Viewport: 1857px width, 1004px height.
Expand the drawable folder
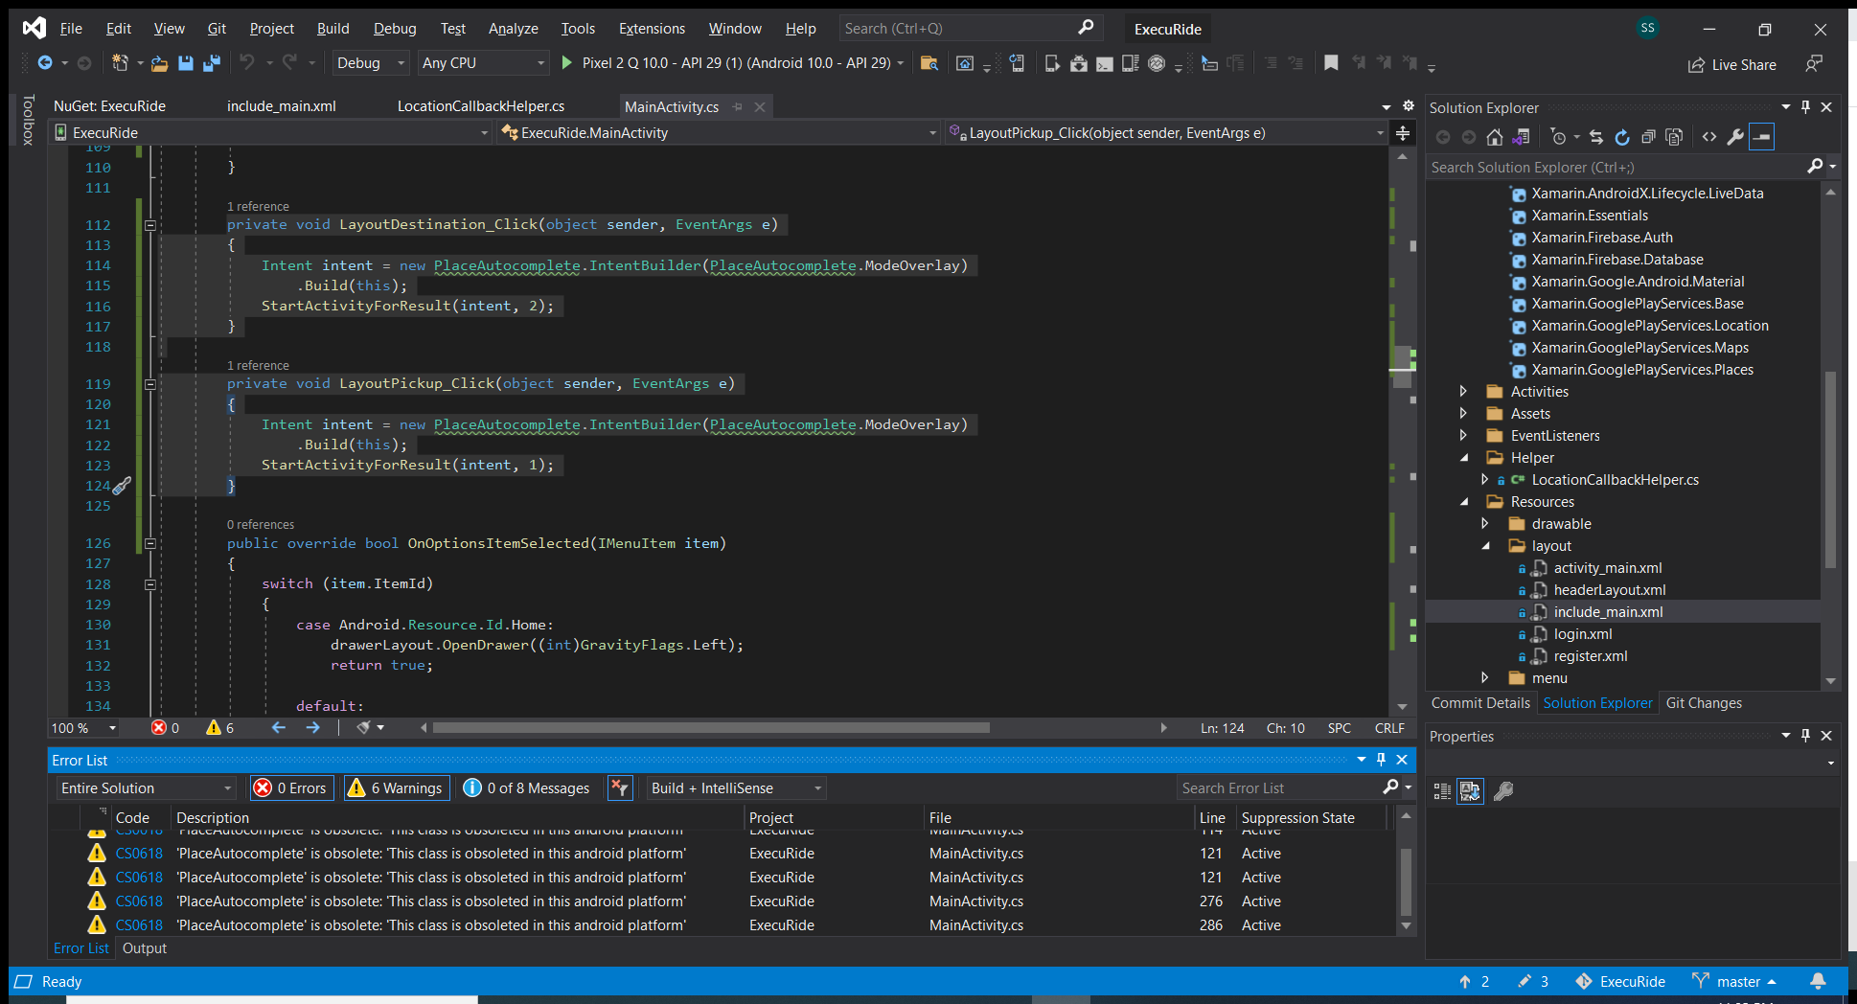point(1484,523)
